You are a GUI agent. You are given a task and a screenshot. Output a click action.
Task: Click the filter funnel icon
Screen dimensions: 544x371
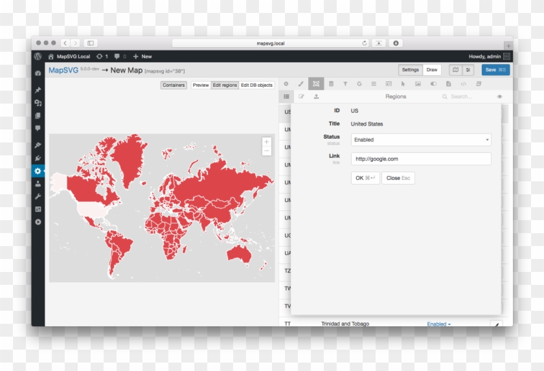(345, 84)
